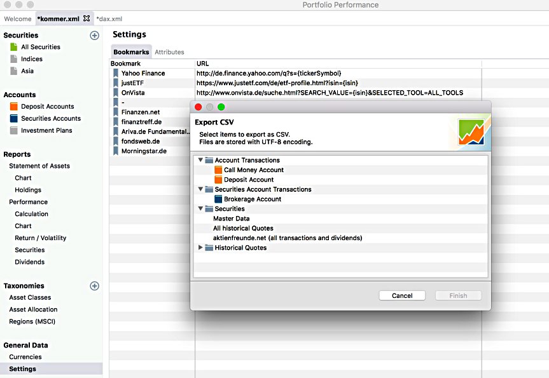Screen dimensions: 549x378
Task: Select gray Asia page icon
Action: coord(13,71)
